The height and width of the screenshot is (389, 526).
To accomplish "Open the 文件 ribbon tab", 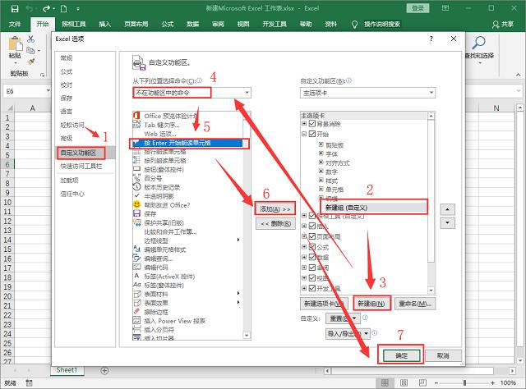I will 15,24.
